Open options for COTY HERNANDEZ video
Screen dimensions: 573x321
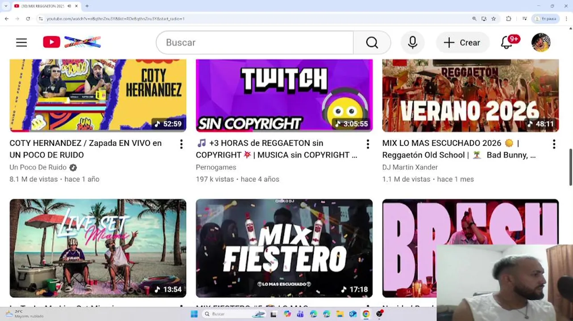pyautogui.click(x=181, y=144)
